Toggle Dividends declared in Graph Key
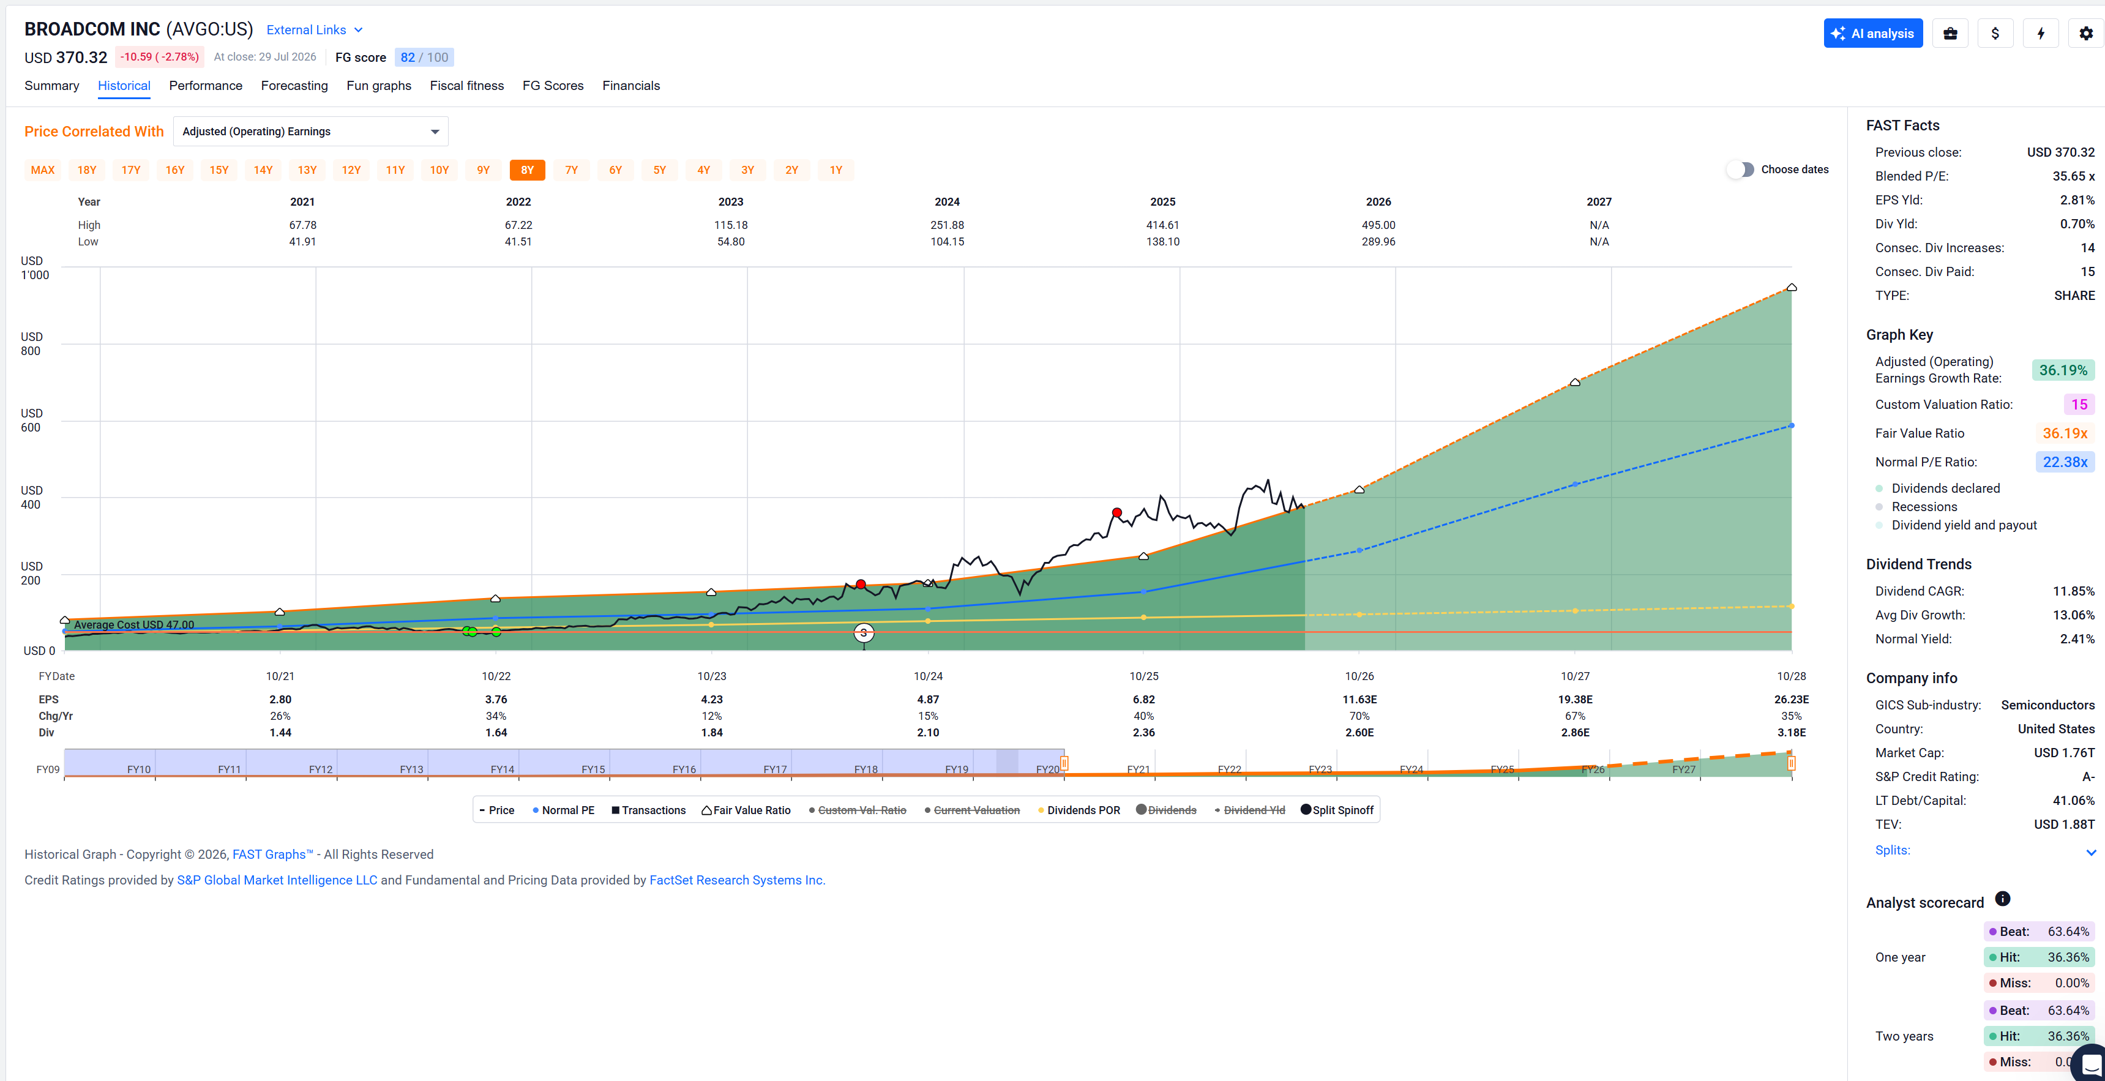Image resolution: width=2105 pixels, height=1081 pixels. tap(1939, 488)
